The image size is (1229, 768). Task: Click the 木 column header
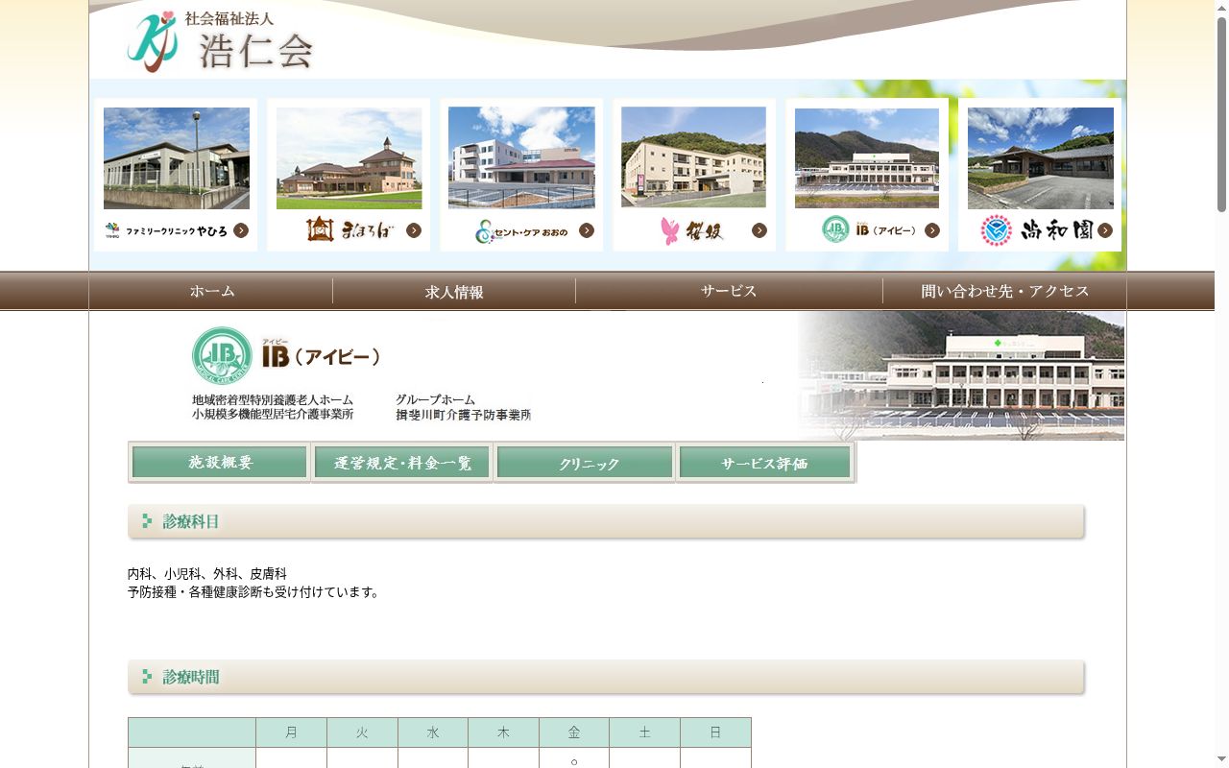pos(503,732)
